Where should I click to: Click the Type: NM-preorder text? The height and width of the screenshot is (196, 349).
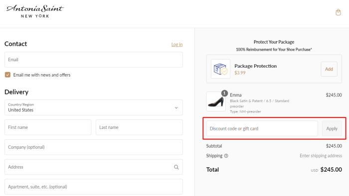click(245, 111)
